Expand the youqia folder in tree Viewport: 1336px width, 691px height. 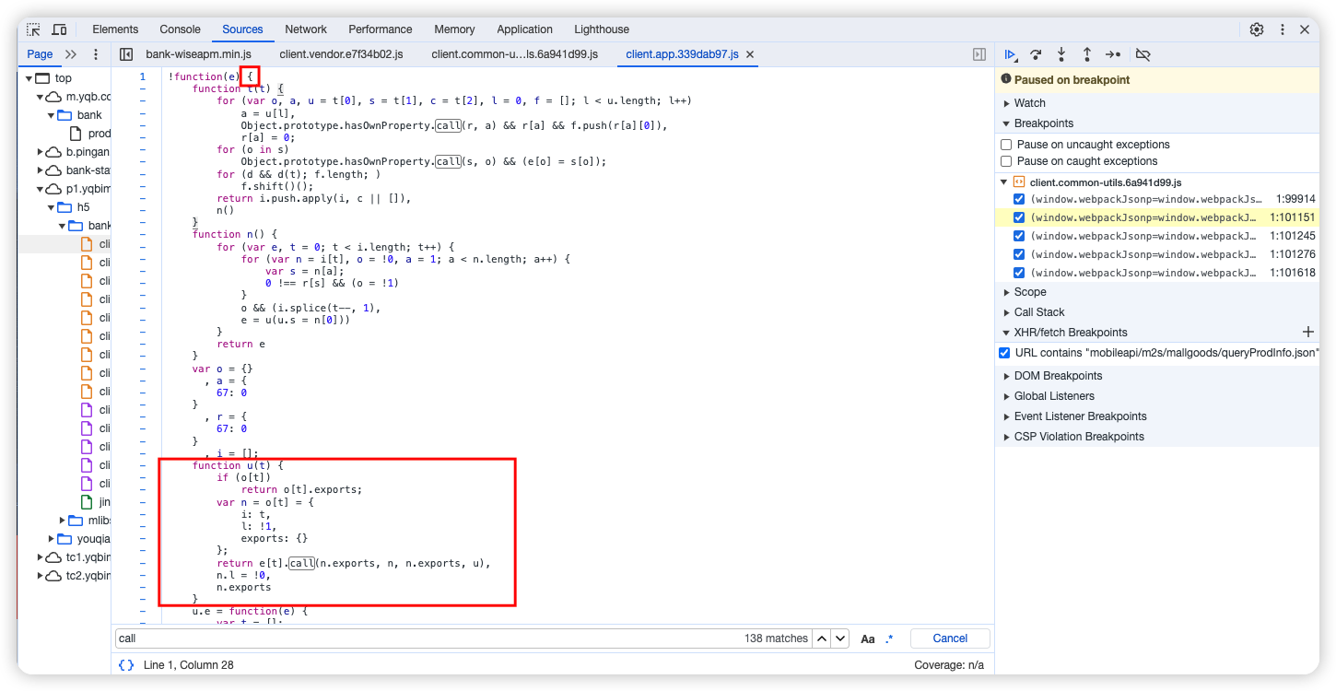[53, 539]
